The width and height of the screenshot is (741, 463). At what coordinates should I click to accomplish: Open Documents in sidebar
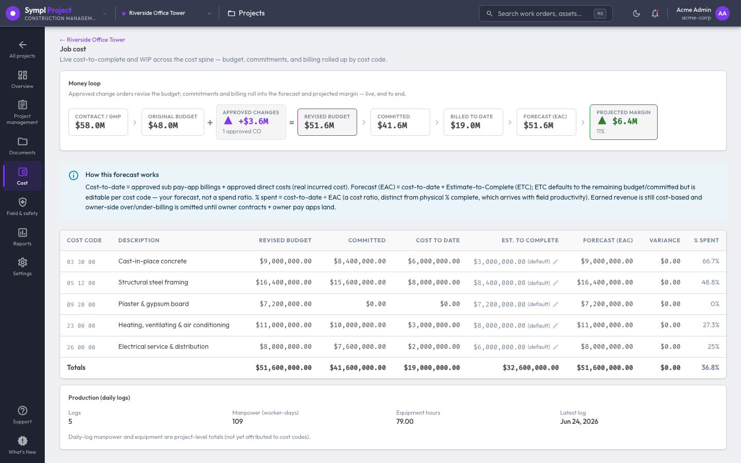tap(22, 146)
